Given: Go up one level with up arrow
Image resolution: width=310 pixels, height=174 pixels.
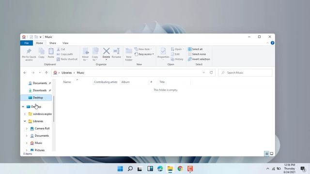Looking at the screenshot, I should [x=46, y=72].
